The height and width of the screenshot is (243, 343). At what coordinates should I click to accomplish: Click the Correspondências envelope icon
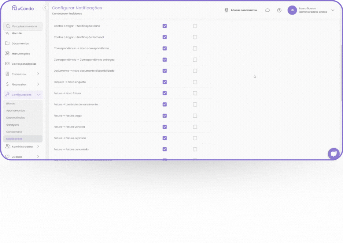[7, 64]
